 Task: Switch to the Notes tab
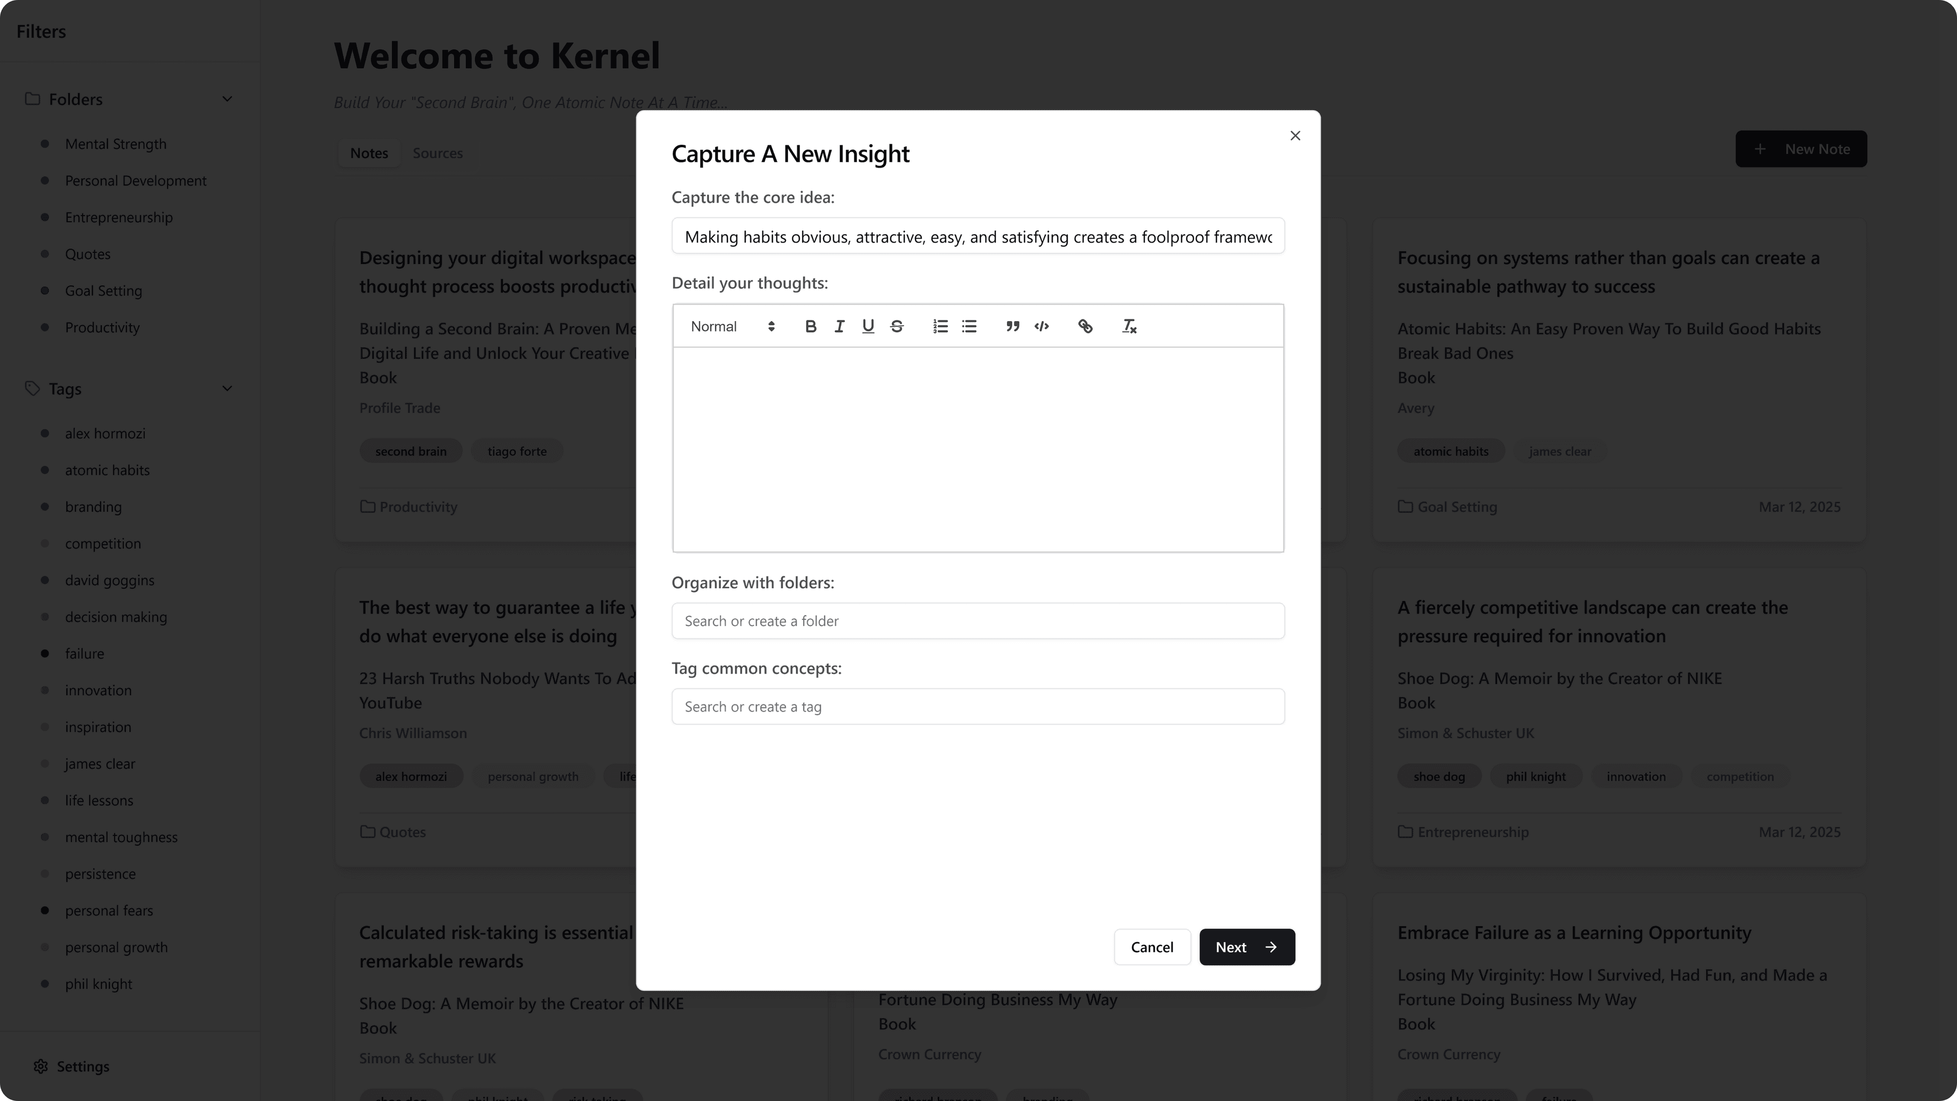tap(369, 153)
